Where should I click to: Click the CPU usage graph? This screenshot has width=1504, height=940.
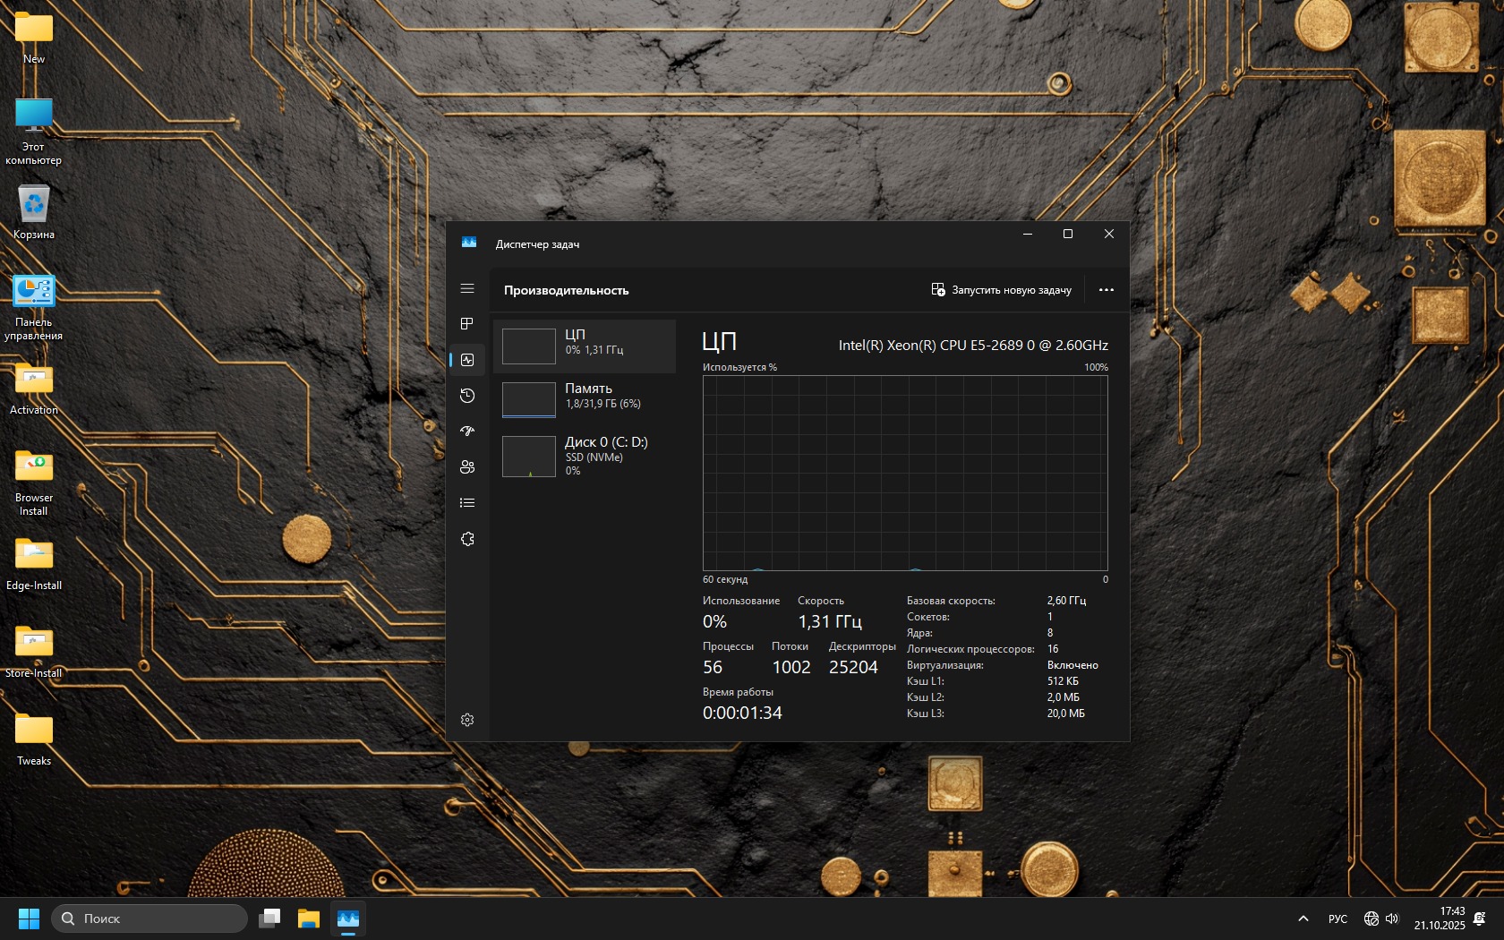tap(905, 473)
